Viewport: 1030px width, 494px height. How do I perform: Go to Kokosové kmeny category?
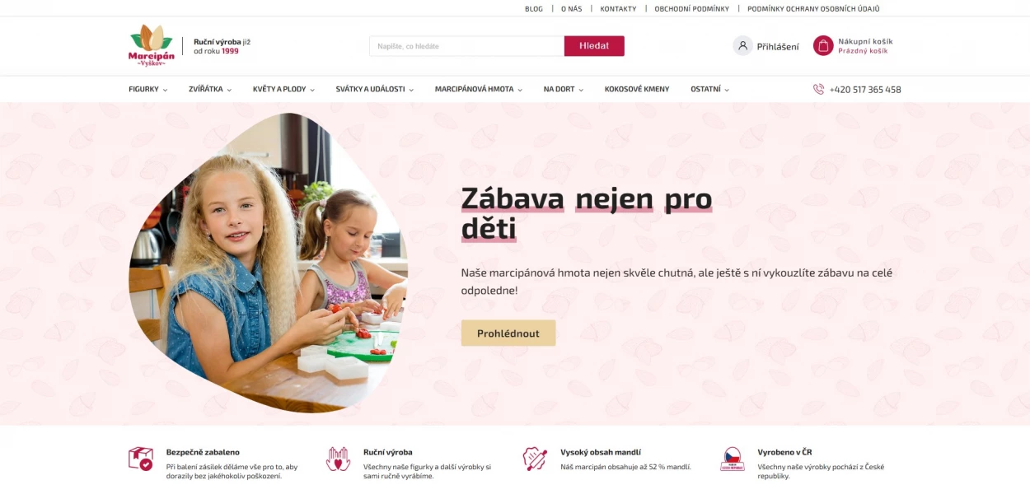[x=637, y=89]
